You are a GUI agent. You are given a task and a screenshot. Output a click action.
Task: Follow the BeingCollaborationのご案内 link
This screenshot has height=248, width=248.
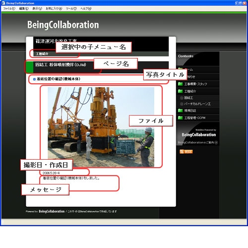[196, 142]
